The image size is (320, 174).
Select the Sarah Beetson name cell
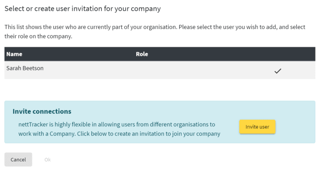click(x=25, y=69)
